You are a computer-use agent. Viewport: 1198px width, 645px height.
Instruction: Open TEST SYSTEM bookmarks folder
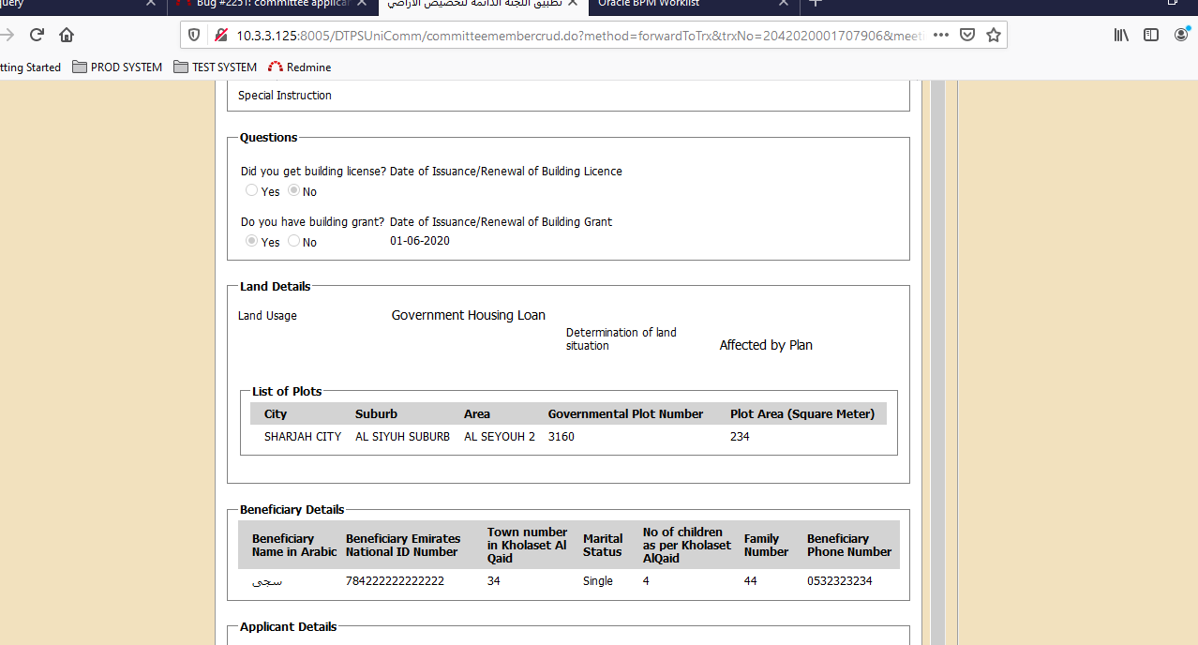pos(215,67)
